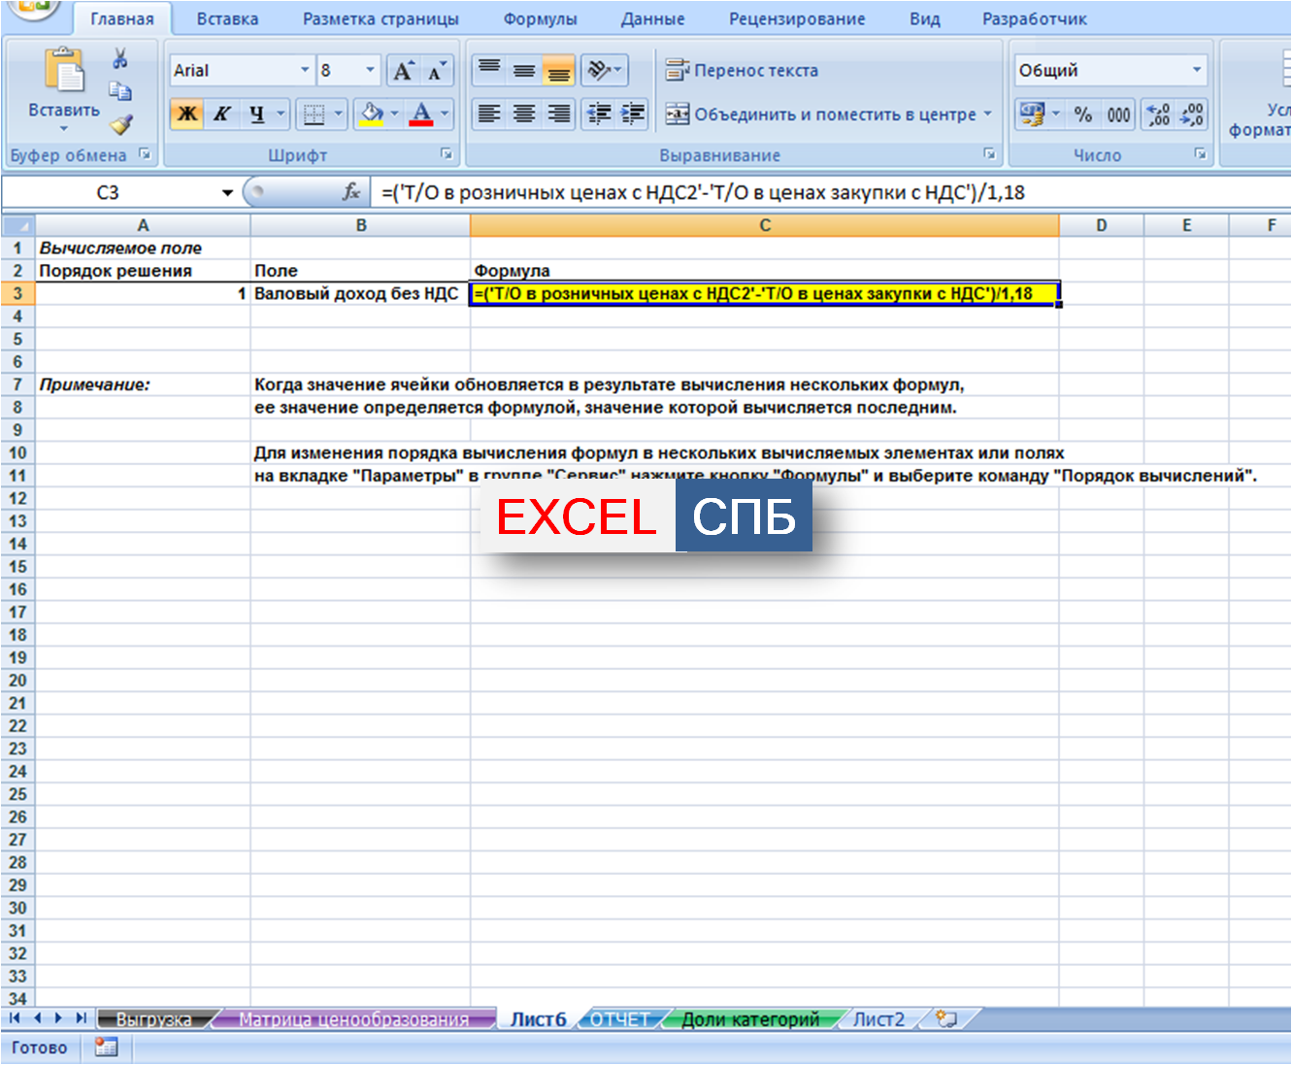Click the Format Painter brush icon
1292x1065 pixels.
[120, 124]
